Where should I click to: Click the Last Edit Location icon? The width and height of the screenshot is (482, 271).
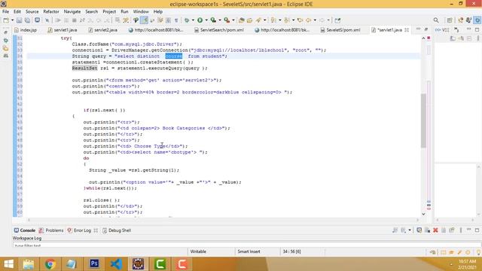pyautogui.click(x=300, y=20)
